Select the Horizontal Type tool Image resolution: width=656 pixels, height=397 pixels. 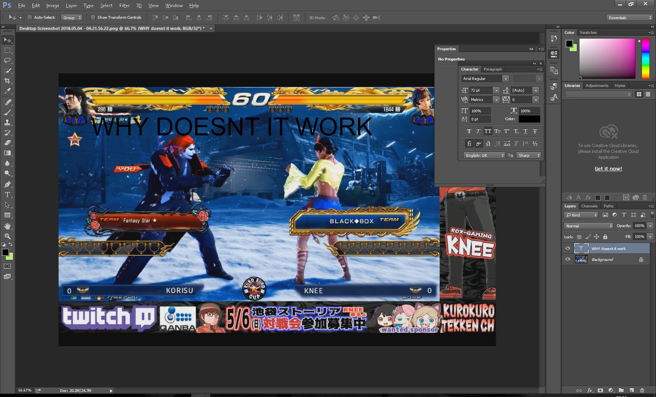[x=7, y=194]
